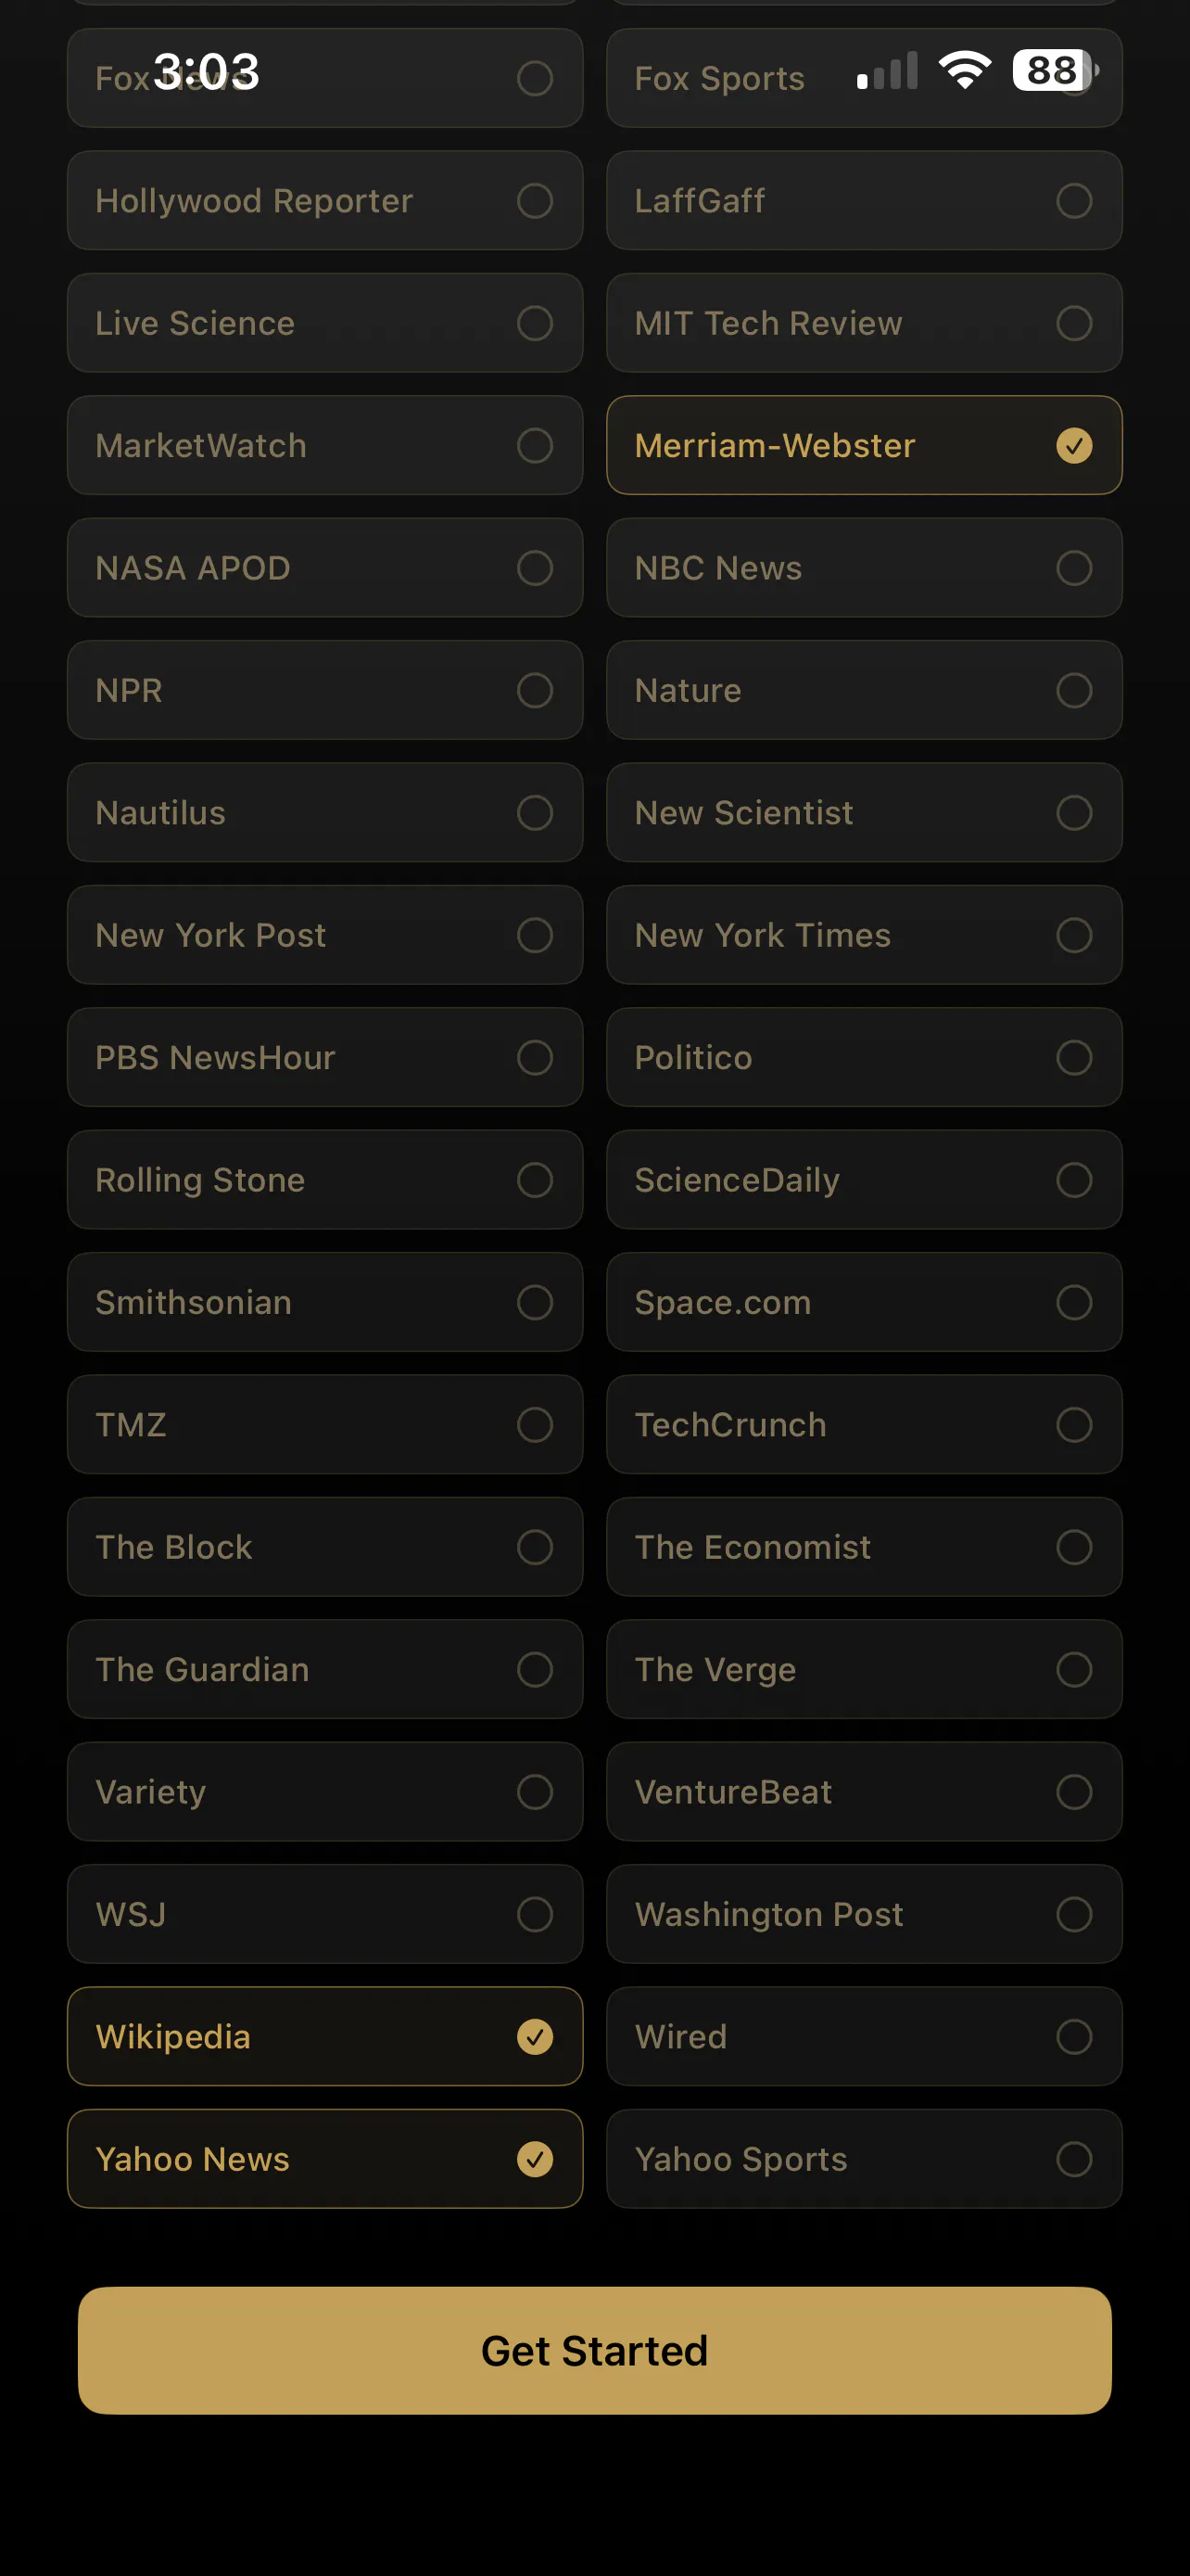Tap the circle icon beside TechCrunch
Viewport: 1190px width, 2576px height.
point(1074,1424)
